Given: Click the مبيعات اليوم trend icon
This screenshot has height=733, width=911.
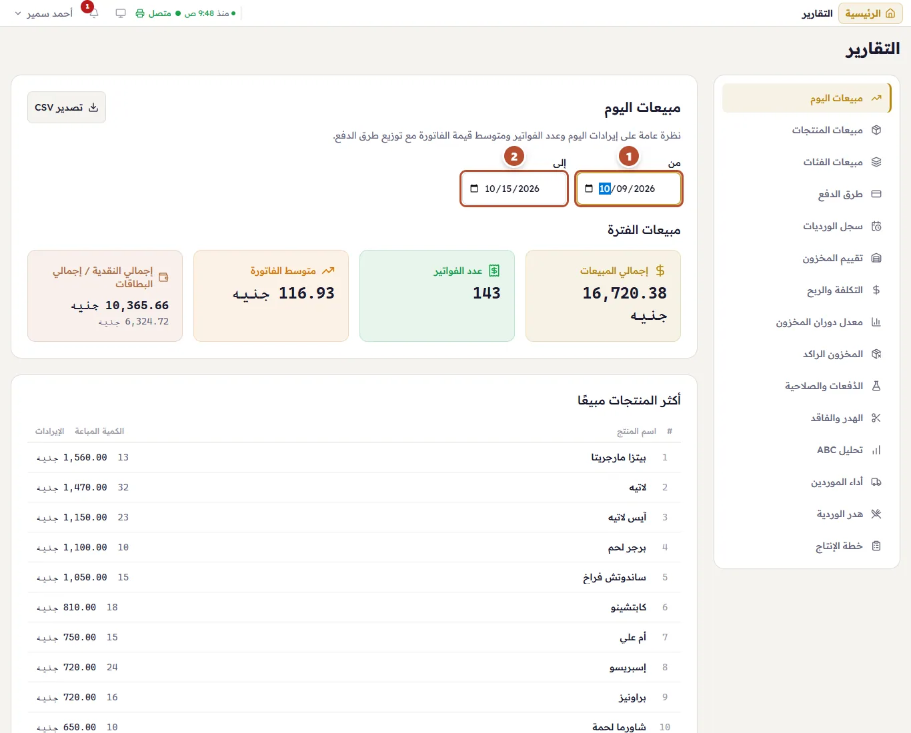Looking at the screenshot, I should click(x=876, y=98).
